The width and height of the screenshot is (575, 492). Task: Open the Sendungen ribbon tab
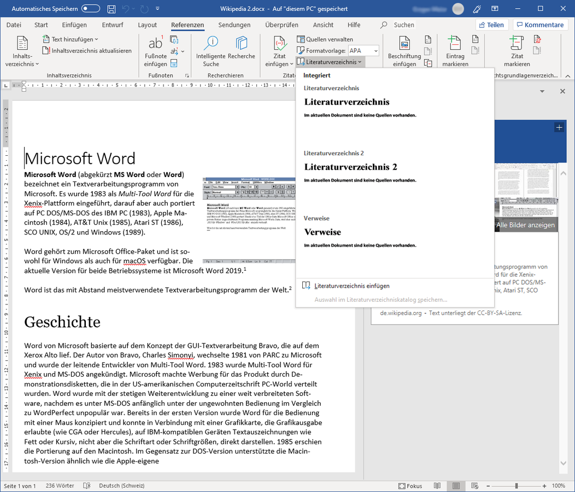[x=234, y=25]
